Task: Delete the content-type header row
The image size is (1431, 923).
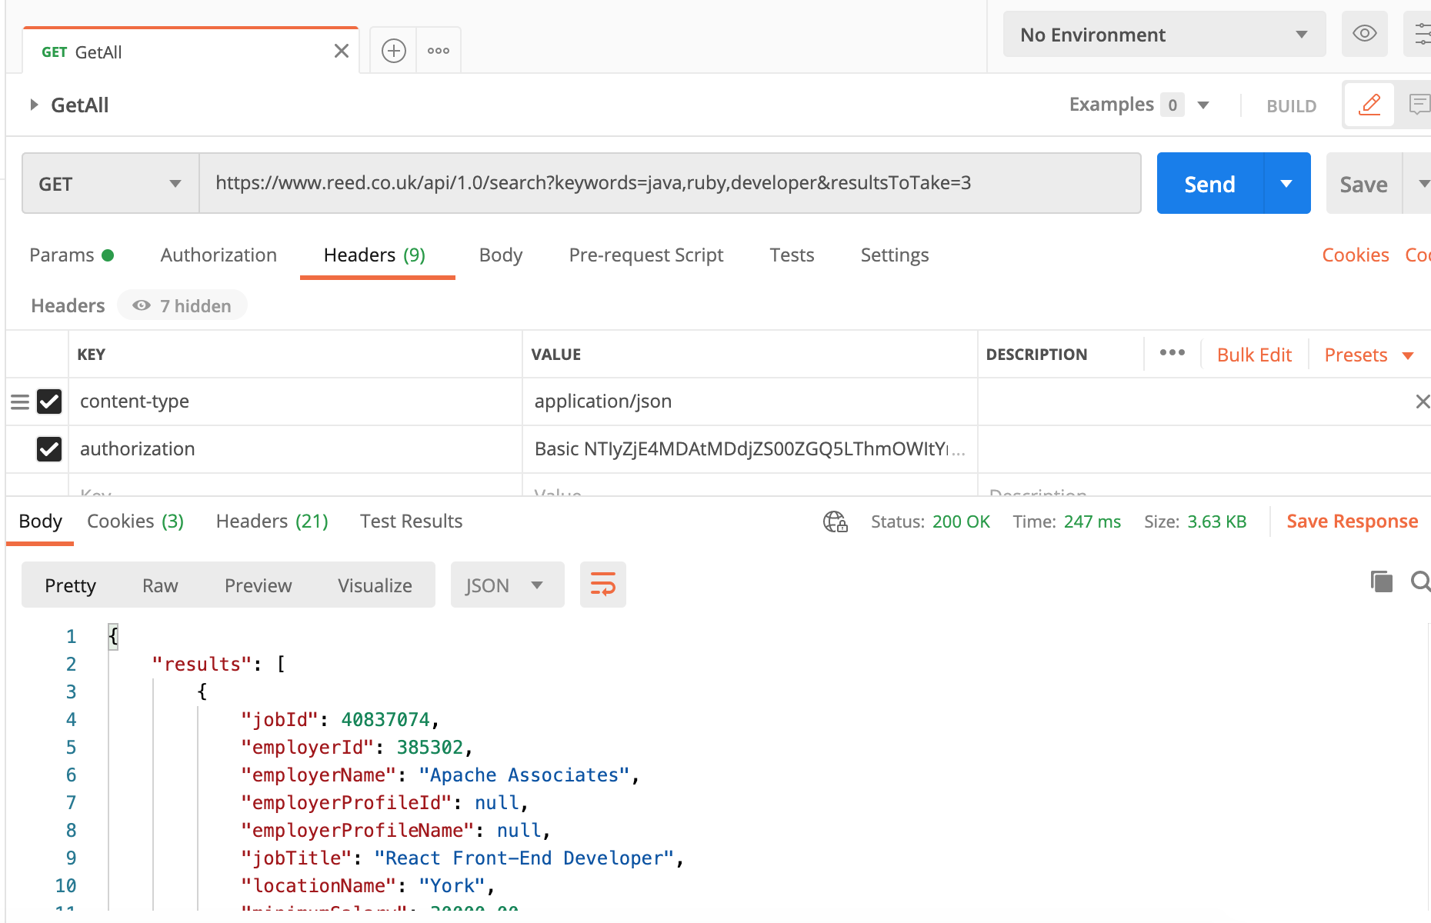Action: [x=1423, y=402]
